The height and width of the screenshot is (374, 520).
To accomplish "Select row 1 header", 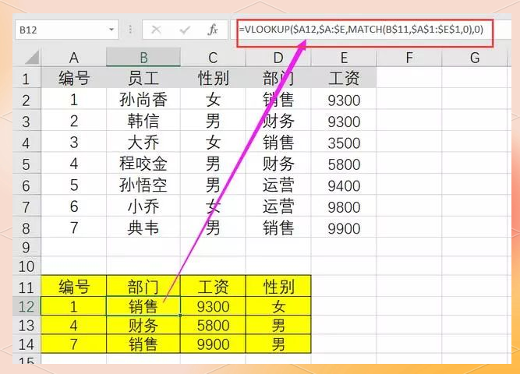I will pos(27,78).
